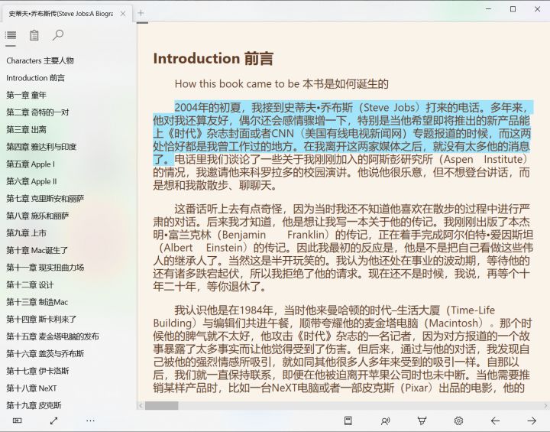
Task: Open the table of contents list icon
Action: [11, 35]
